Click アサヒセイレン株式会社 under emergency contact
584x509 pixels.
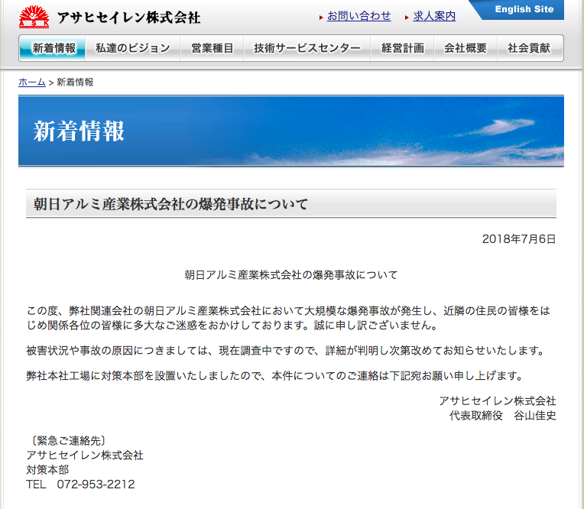tap(85, 456)
